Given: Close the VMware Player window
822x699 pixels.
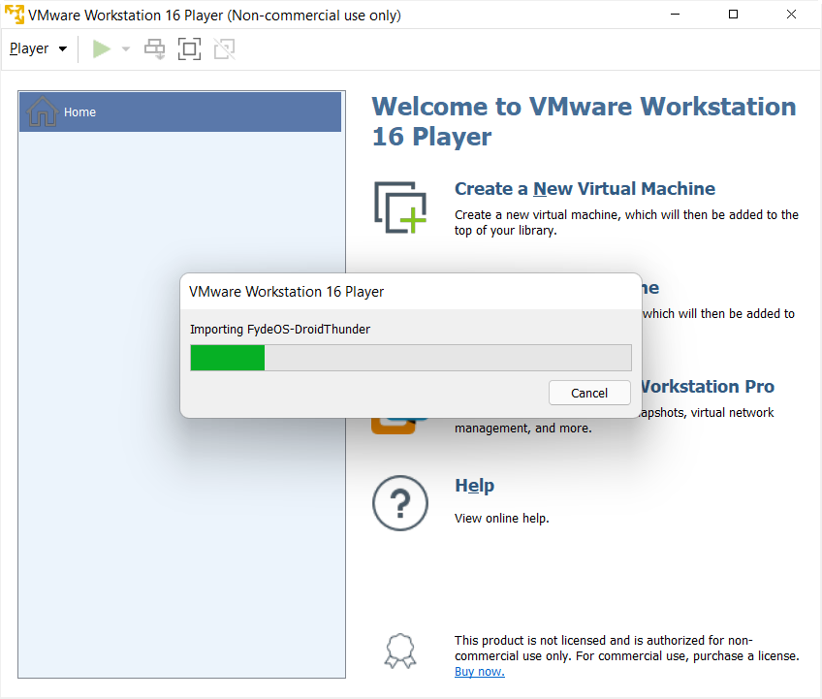Looking at the screenshot, I should (792, 15).
